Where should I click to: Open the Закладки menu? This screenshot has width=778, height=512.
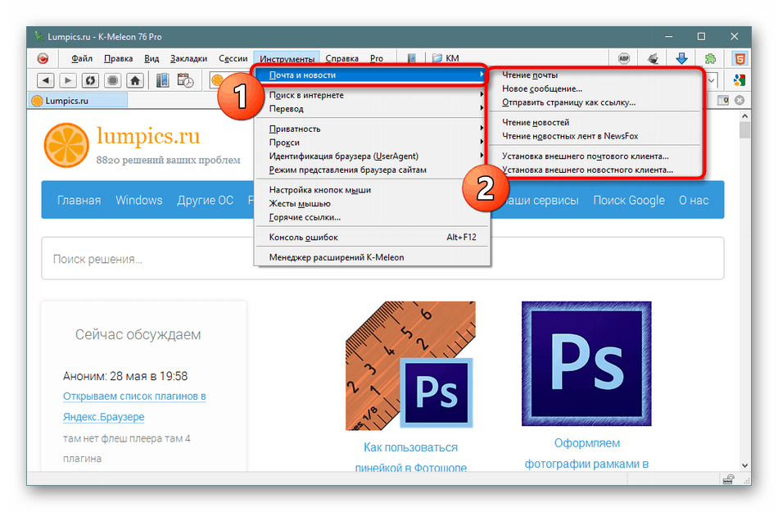[x=188, y=58]
